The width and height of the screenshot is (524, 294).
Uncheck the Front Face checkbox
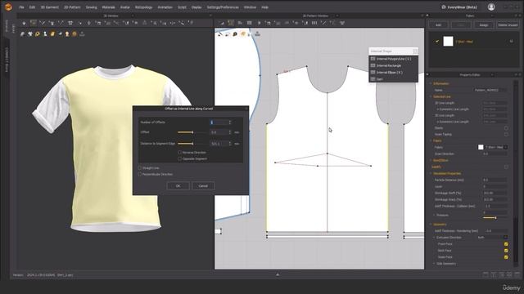(506, 244)
